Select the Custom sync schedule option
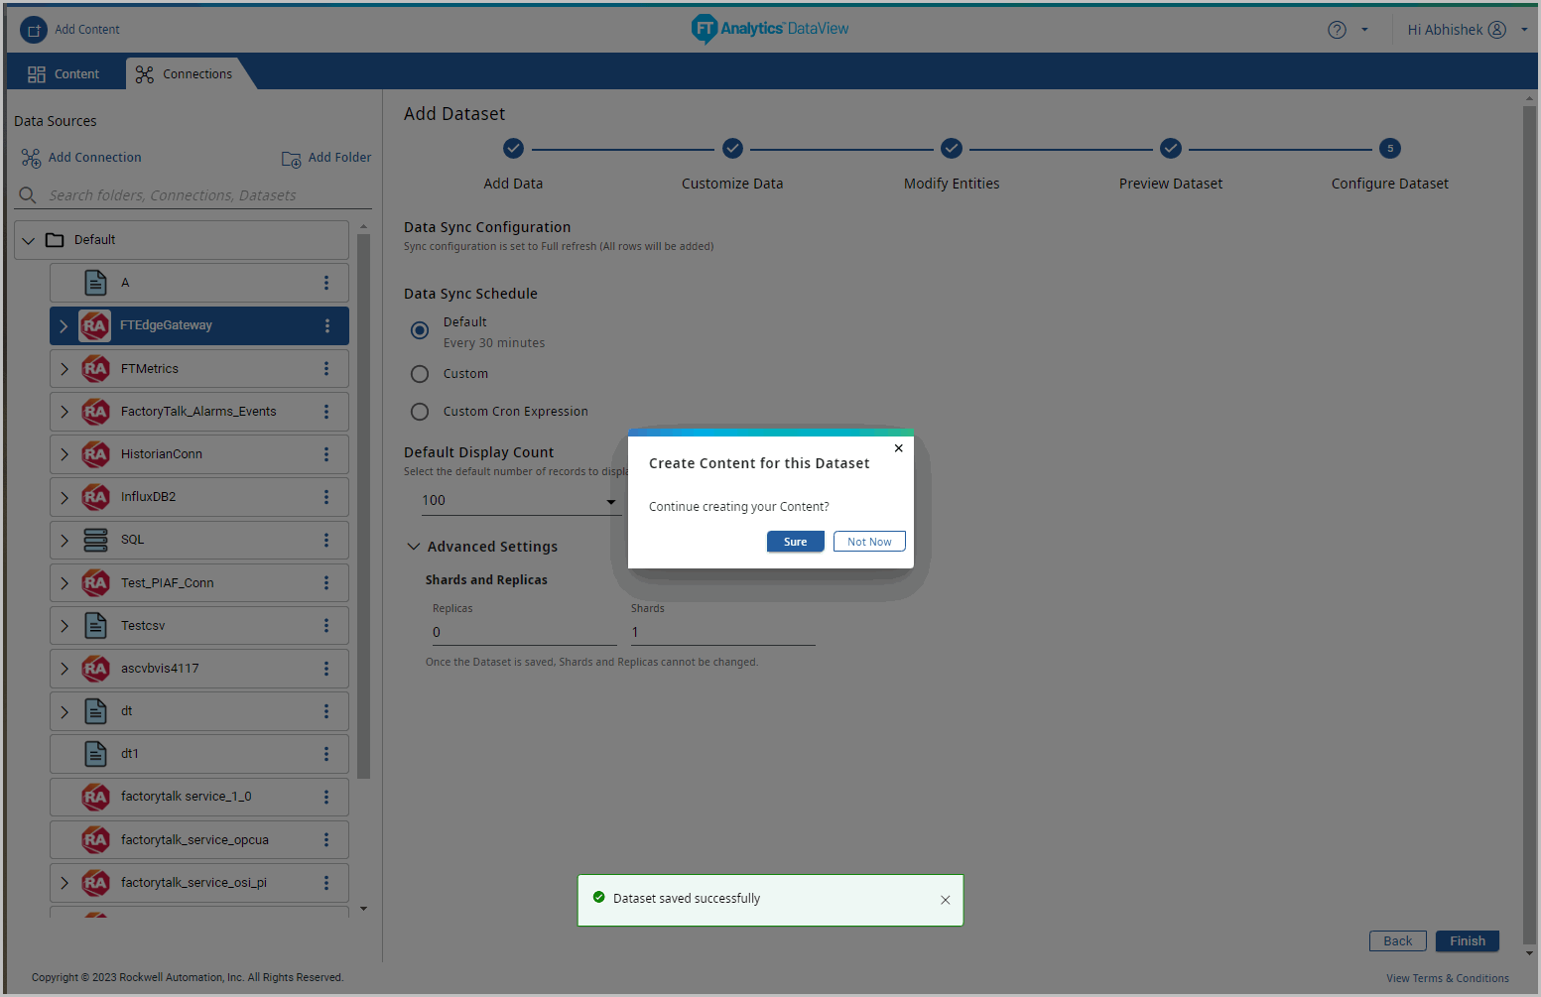The height and width of the screenshot is (997, 1541). coord(420,374)
